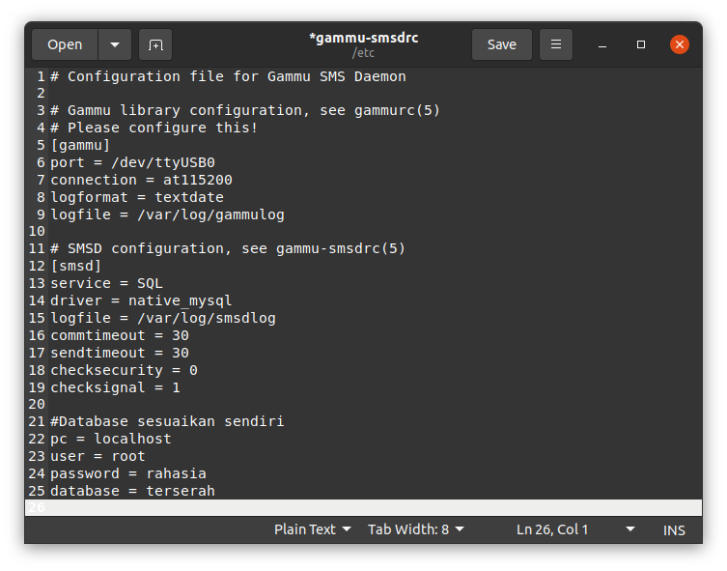Image resolution: width=727 pixels, height=571 pixels.
Task: Click line '# Configuration file for Gammu SMS Daemon'
Action: pyautogui.click(x=228, y=76)
